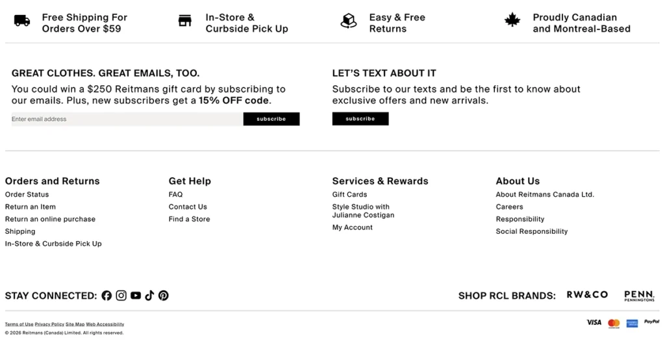Open the Pinterest social icon
665x343 pixels.
point(164,296)
